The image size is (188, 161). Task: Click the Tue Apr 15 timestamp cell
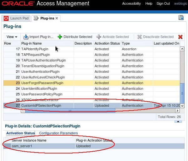[167, 105]
